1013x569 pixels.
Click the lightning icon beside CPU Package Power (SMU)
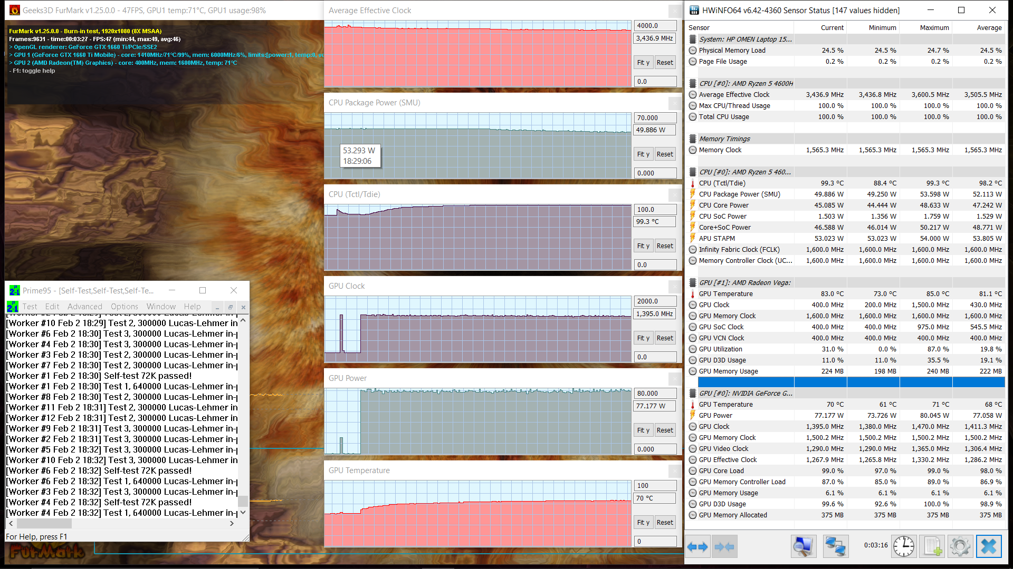click(x=693, y=194)
